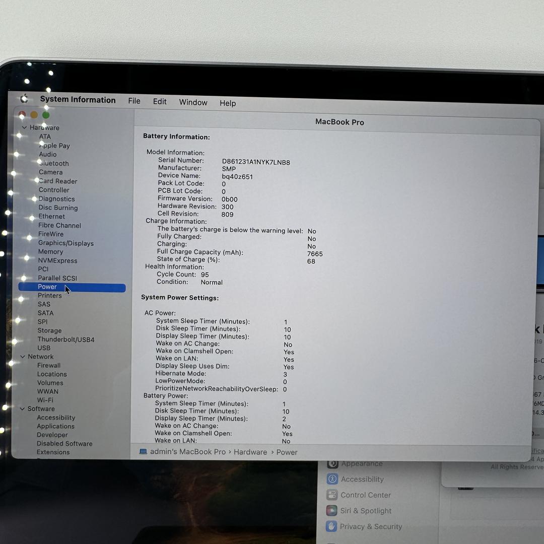
Task: Open Control Center icon in System Settings
Action: click(x=332, y=495)
